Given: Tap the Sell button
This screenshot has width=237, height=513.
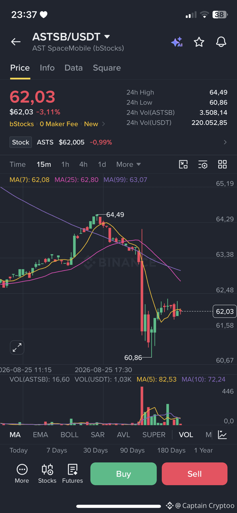Looking at the screenshot, I should [195, 474].
